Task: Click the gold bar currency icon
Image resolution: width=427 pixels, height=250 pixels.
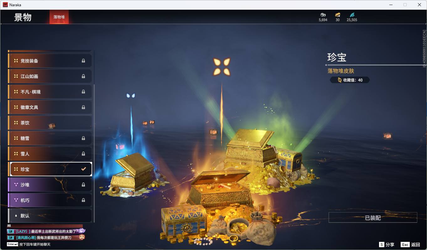Action: 338,15
